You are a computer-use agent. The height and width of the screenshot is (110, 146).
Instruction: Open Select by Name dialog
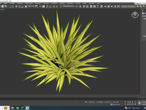click(x=6, y=6)
